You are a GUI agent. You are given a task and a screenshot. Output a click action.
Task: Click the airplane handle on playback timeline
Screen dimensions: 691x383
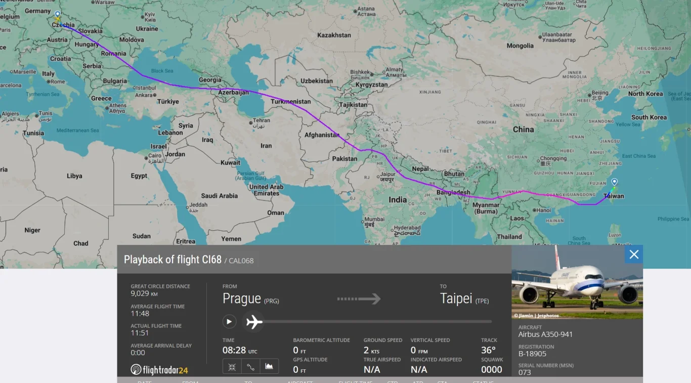coord(254,321)
